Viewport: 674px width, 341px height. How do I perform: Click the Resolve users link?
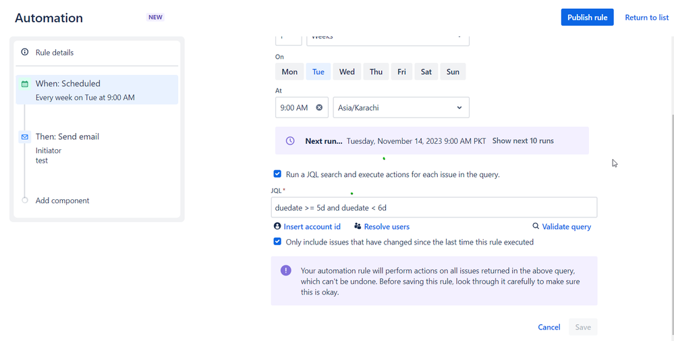click(x=387, y=227)
